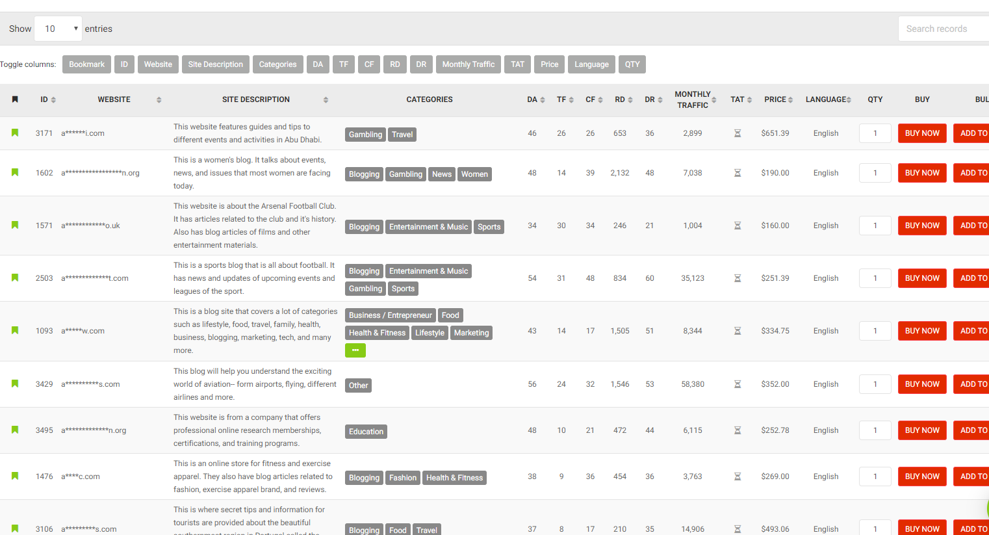
Task: Toggle the Website column visibility
Action: tap(158, 64)
